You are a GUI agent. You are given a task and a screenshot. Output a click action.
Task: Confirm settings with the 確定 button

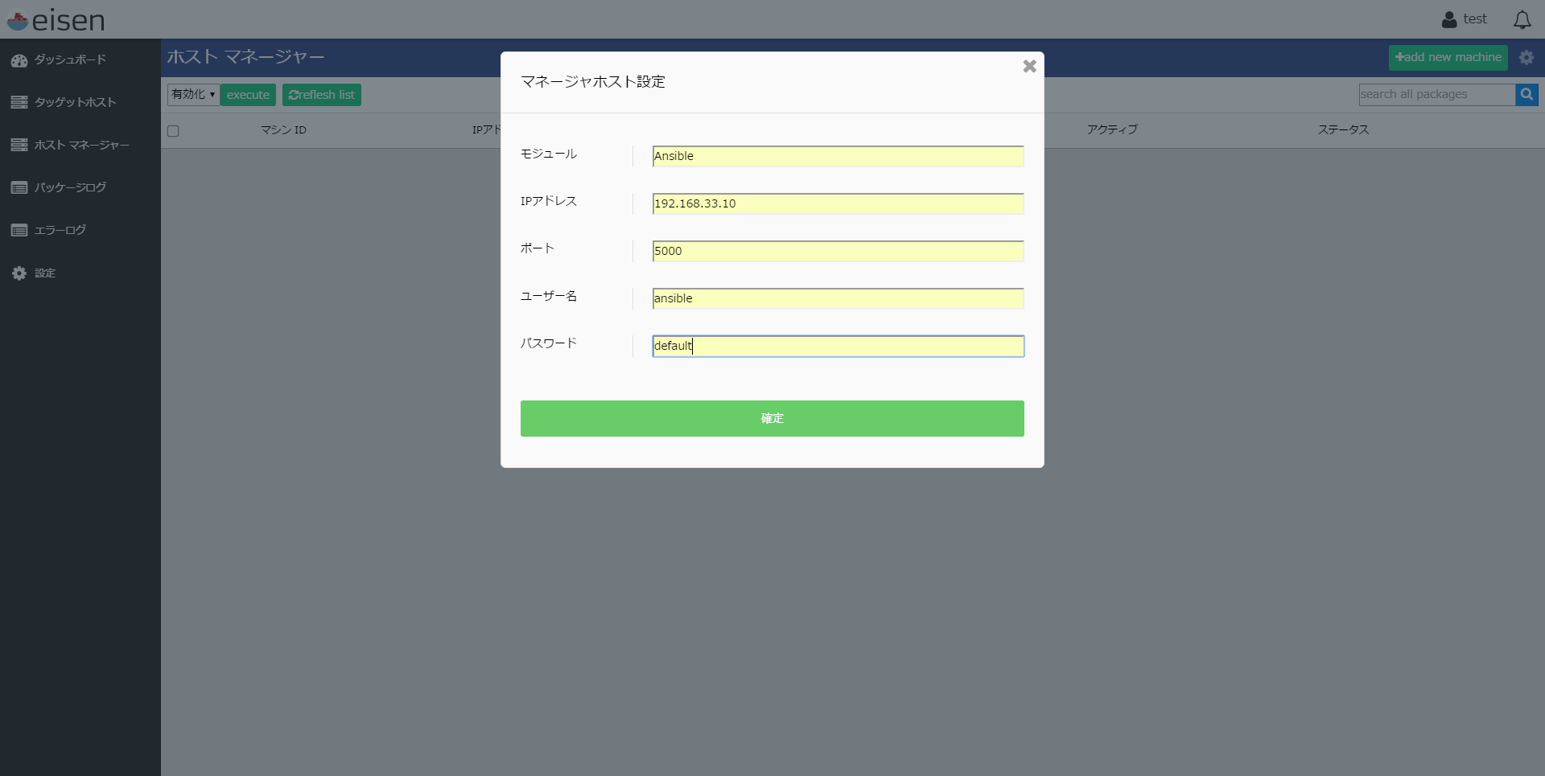(x=772, y=418)
